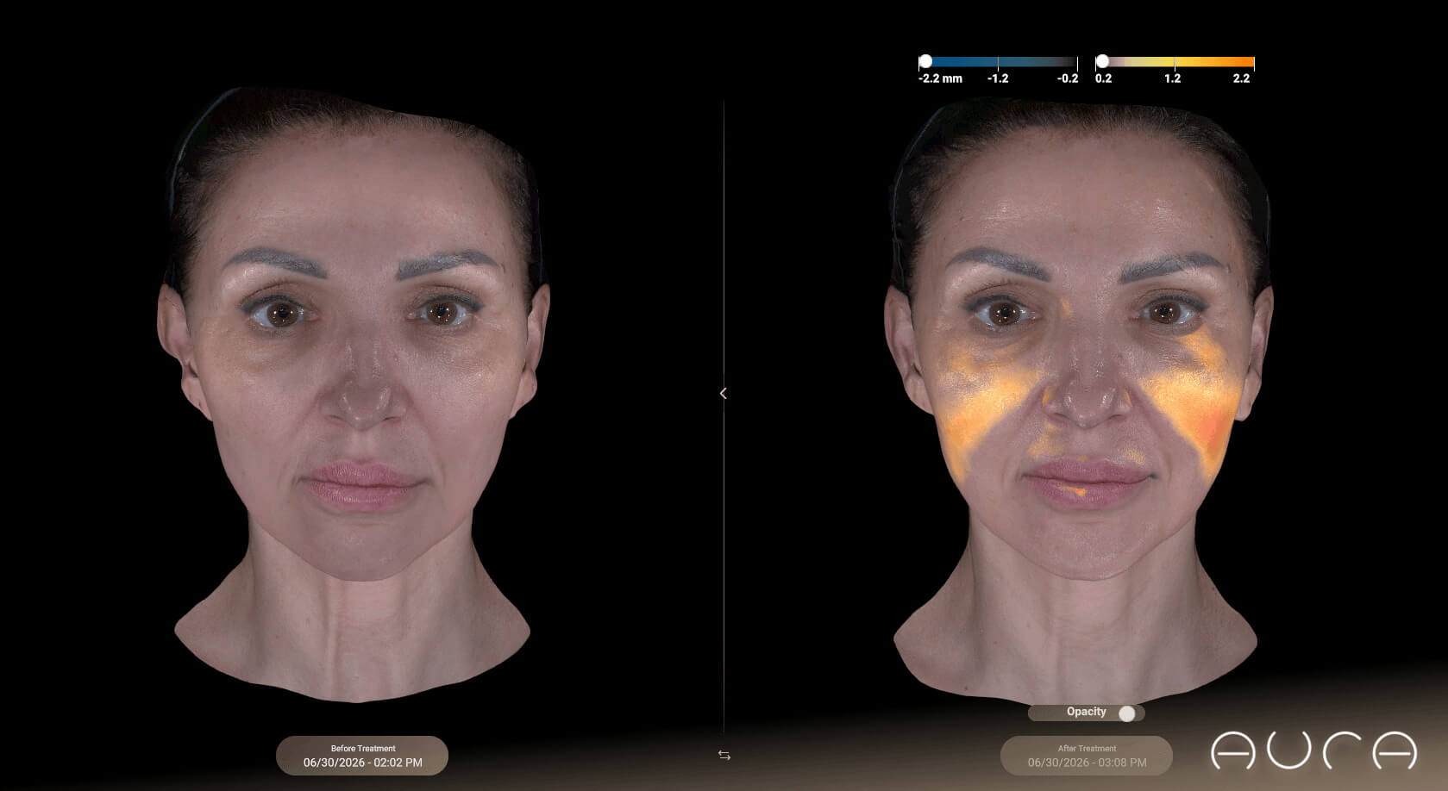The width and height of the screenshot is (1448, 791).
Task: Click the 06/30/2026 - 03:08 PM timestamp
Action: (1087, 763)
